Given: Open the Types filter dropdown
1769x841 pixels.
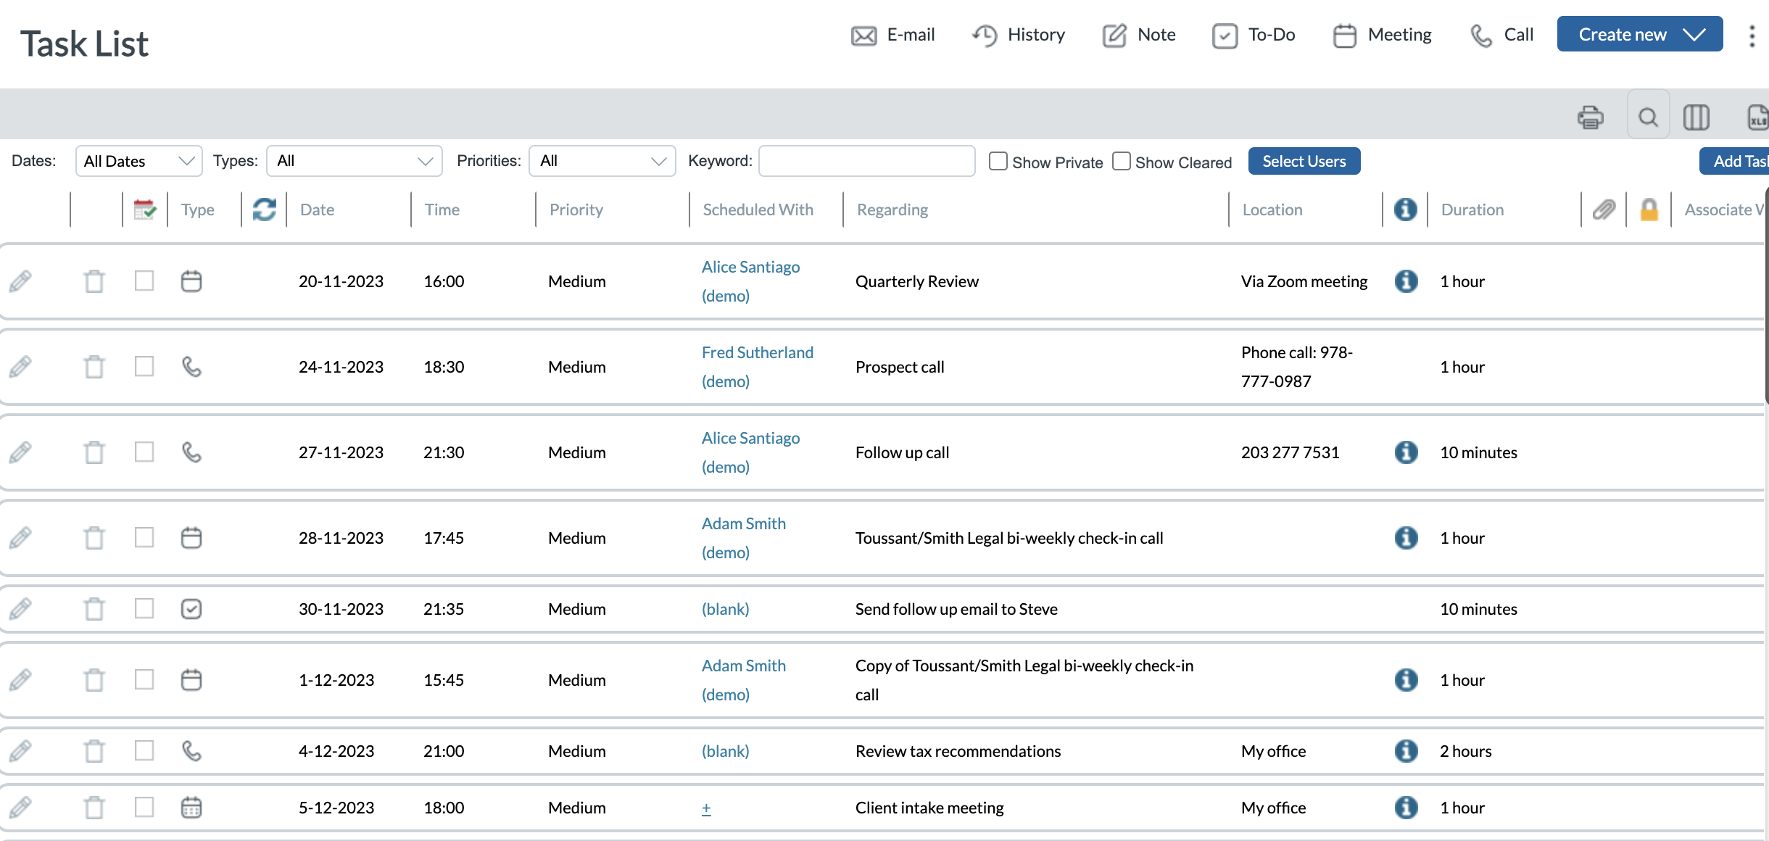Looking at the screenshot, I should point(355,161).
